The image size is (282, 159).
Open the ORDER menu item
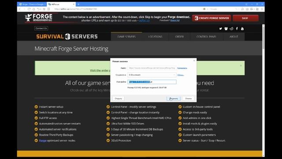[x=179, y=37]
